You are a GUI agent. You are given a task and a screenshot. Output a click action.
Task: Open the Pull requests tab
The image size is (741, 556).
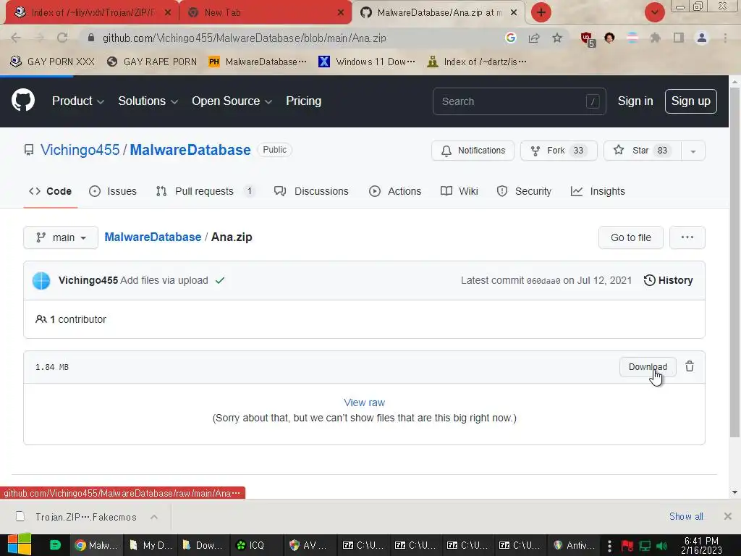pos(206,191)
